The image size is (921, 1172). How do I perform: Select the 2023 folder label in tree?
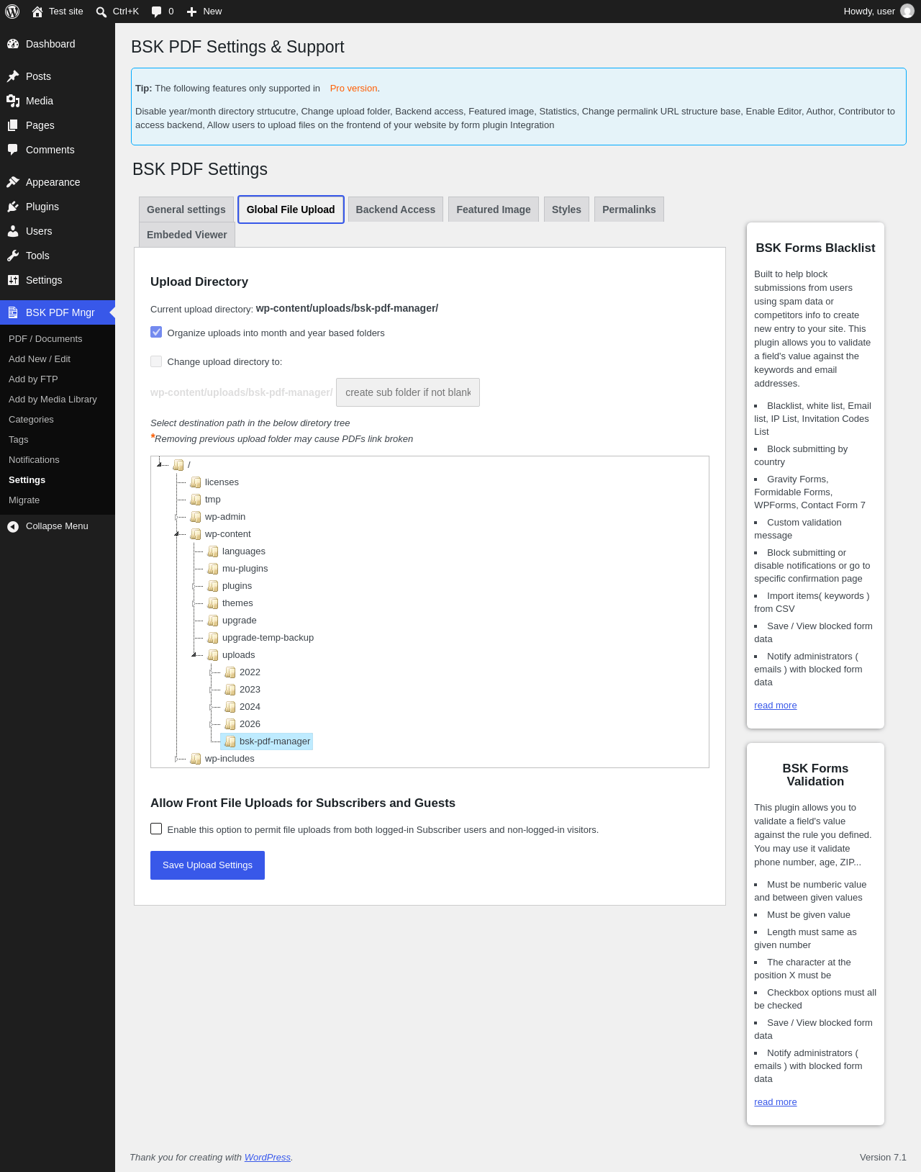tap(250, 690)
